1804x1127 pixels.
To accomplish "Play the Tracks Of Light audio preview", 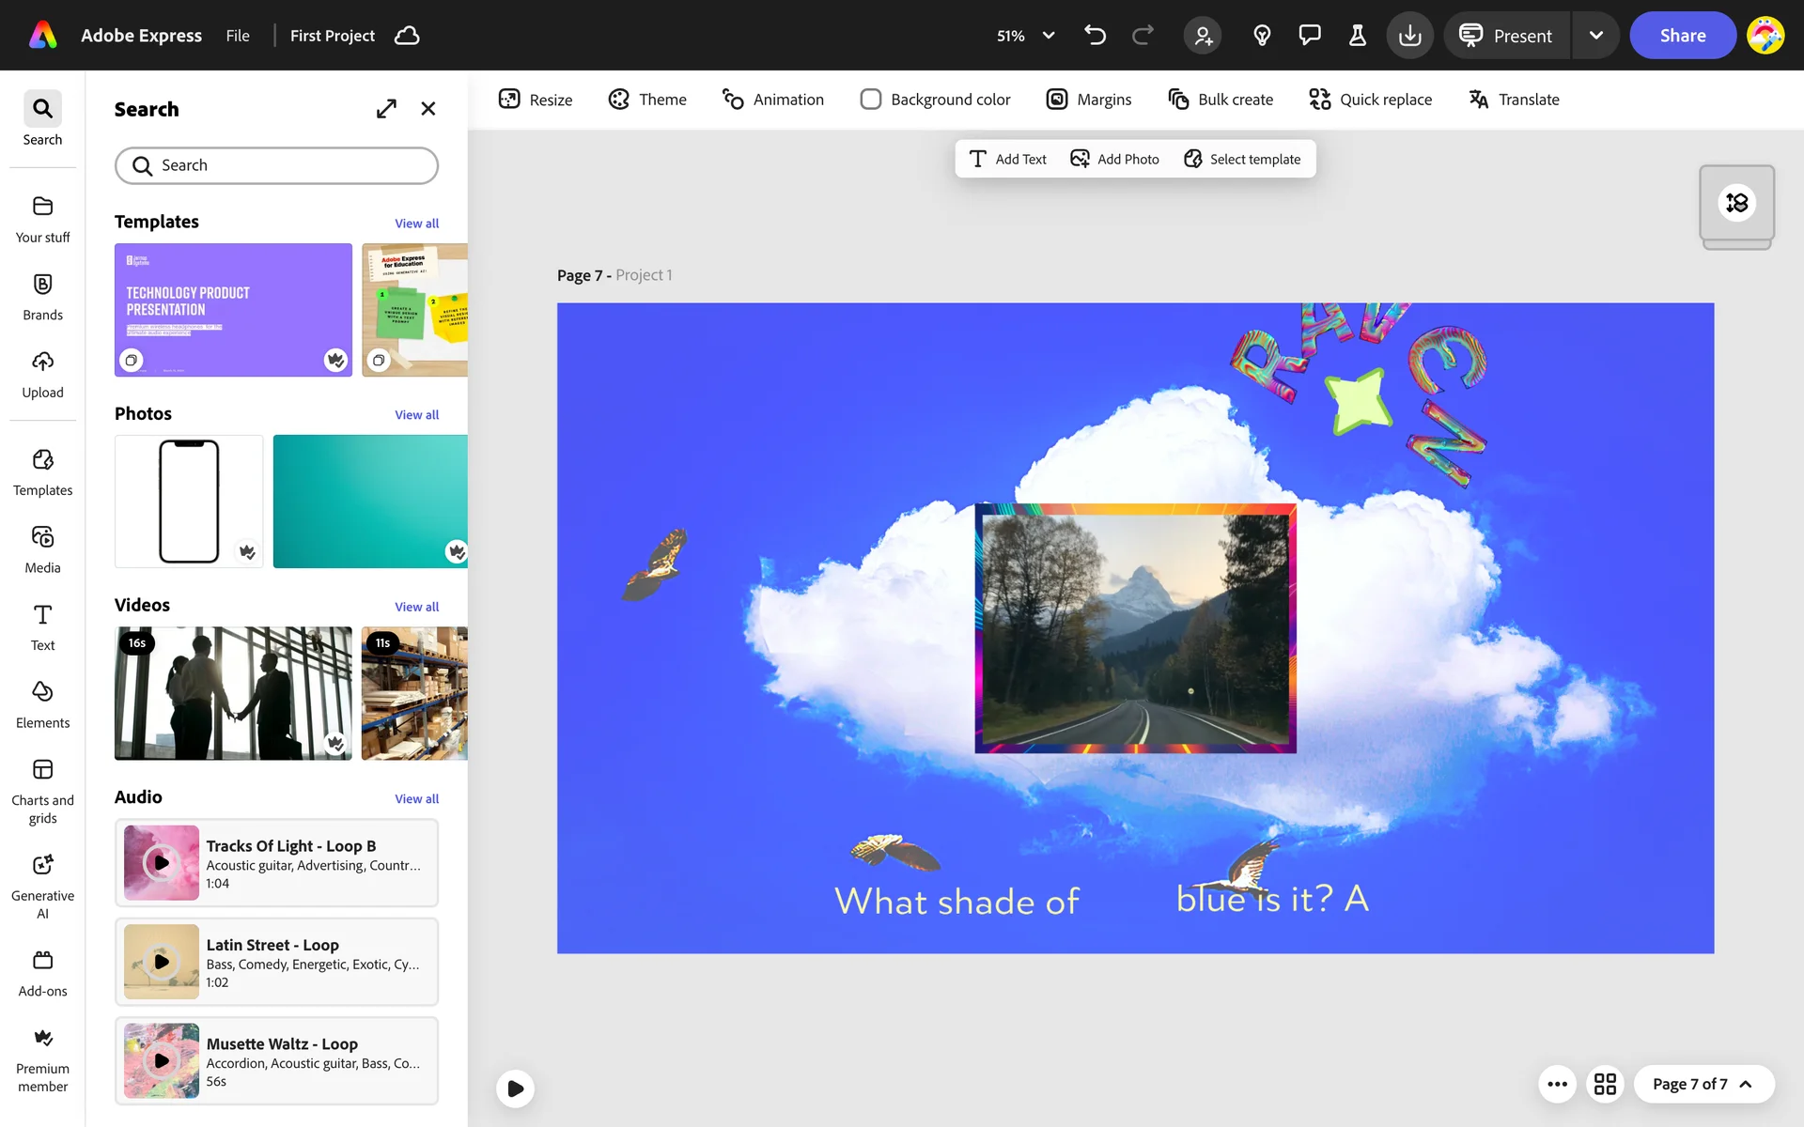I will click(x=162, y=862).
